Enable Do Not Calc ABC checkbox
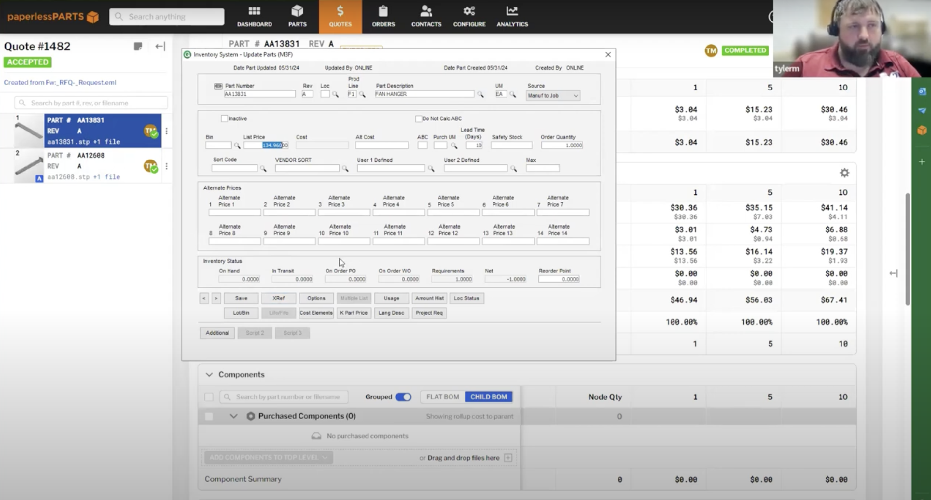This screenshot has height=500, width=931. pyautogui.click(x=419, y=118)
